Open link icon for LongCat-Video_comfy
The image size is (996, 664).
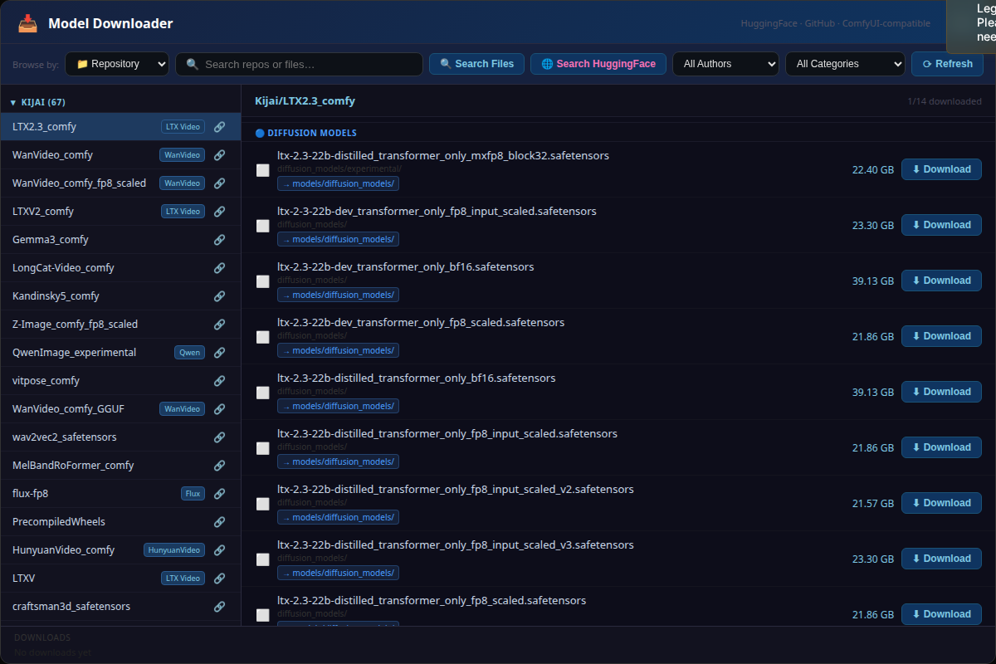(x=219, y=268)
